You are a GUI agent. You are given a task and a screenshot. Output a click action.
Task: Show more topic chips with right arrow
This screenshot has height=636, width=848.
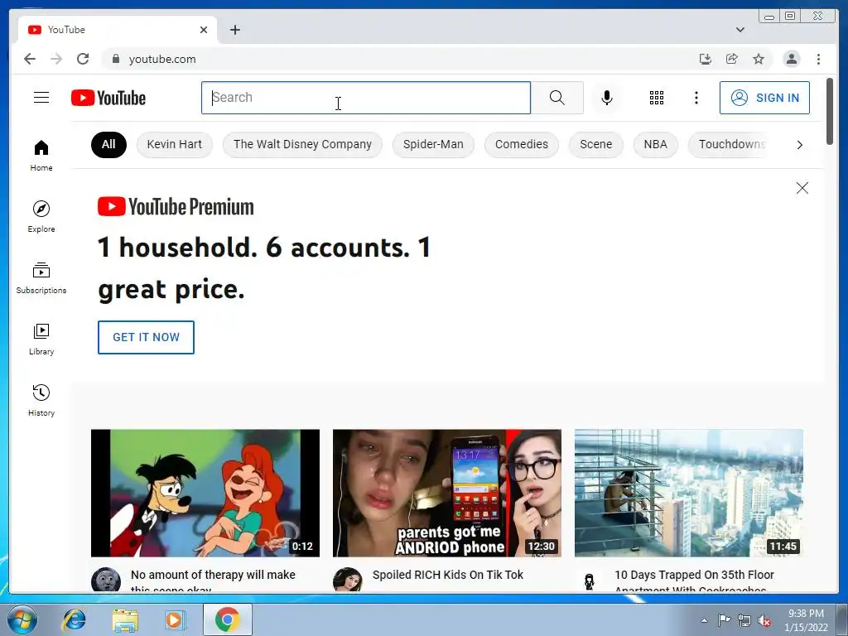pos(799,144)
